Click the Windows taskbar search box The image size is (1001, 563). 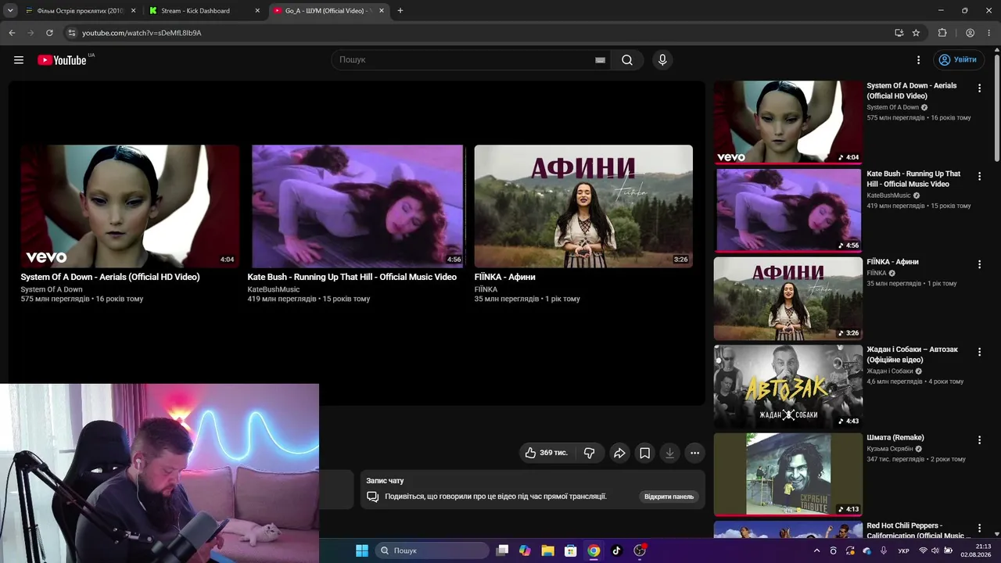(432, 550)
